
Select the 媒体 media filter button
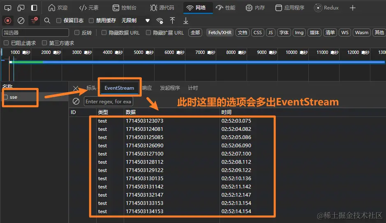click(x=314, y=33)
